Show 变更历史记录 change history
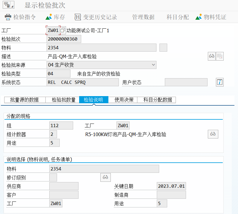The image size is (238, 214). pyautogui.click(x=96, y=17)
